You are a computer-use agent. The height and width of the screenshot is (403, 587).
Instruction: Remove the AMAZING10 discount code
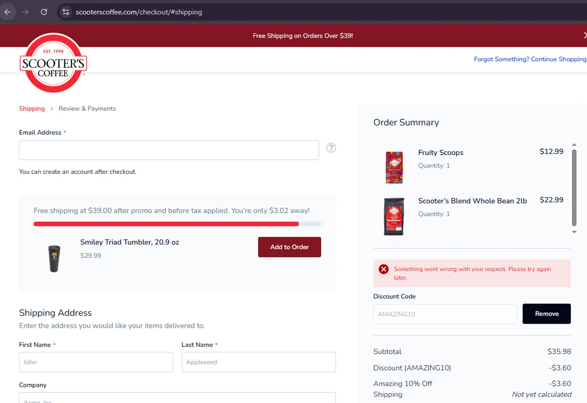547,314
